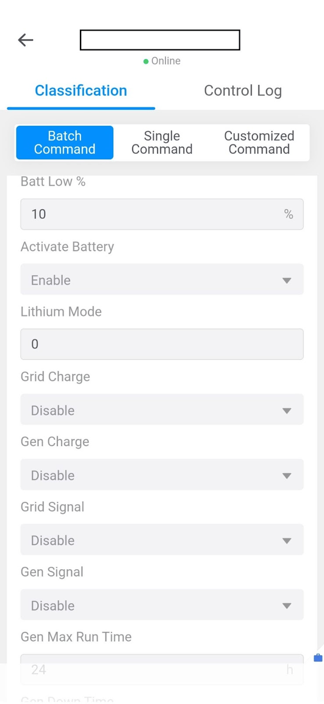324x704 pixels.
Task: Switch to Single Command mode
Action: pos(162,143)
